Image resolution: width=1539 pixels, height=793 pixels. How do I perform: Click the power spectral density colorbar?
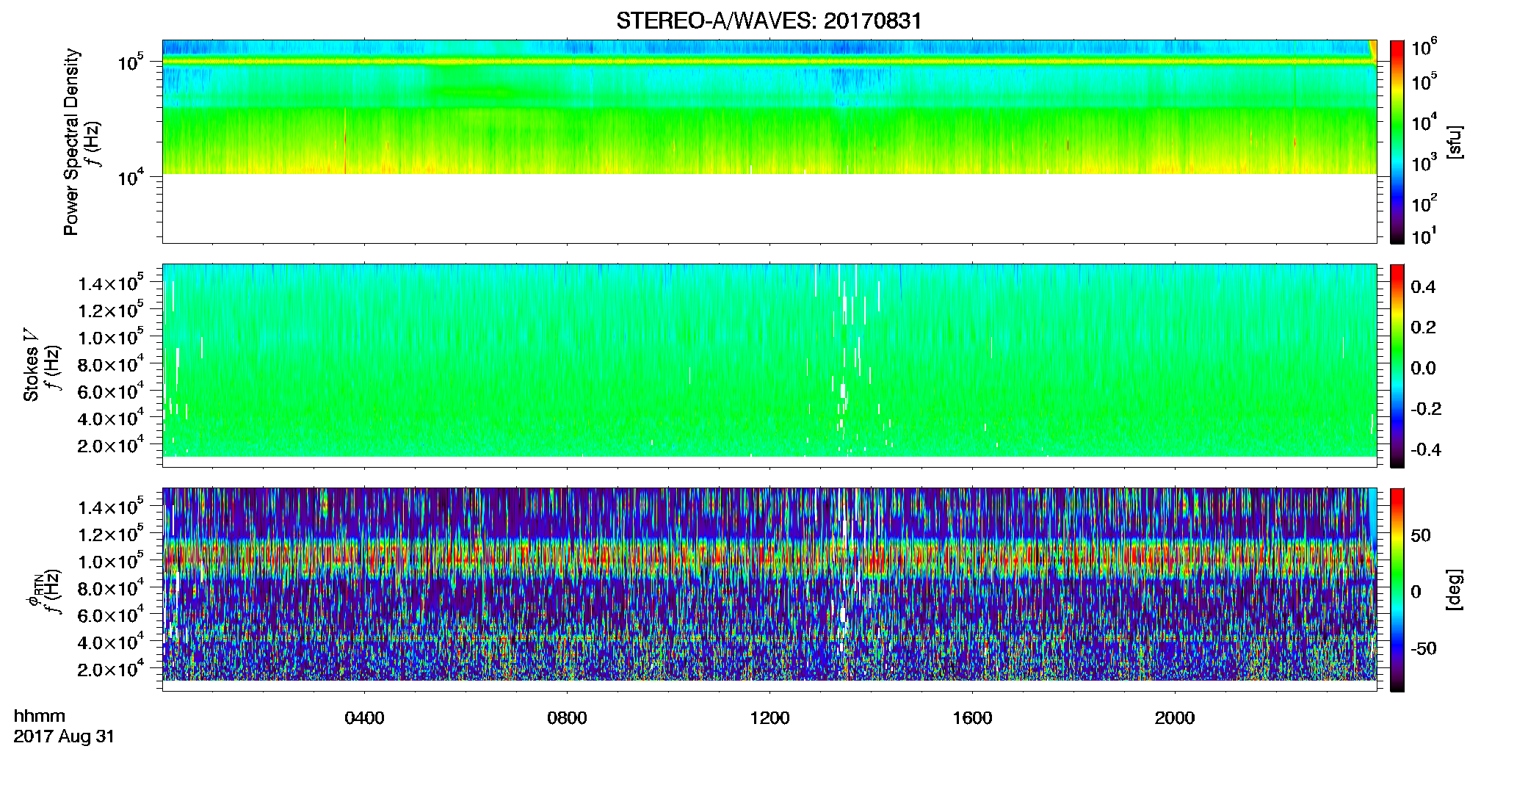[1397, 142]
